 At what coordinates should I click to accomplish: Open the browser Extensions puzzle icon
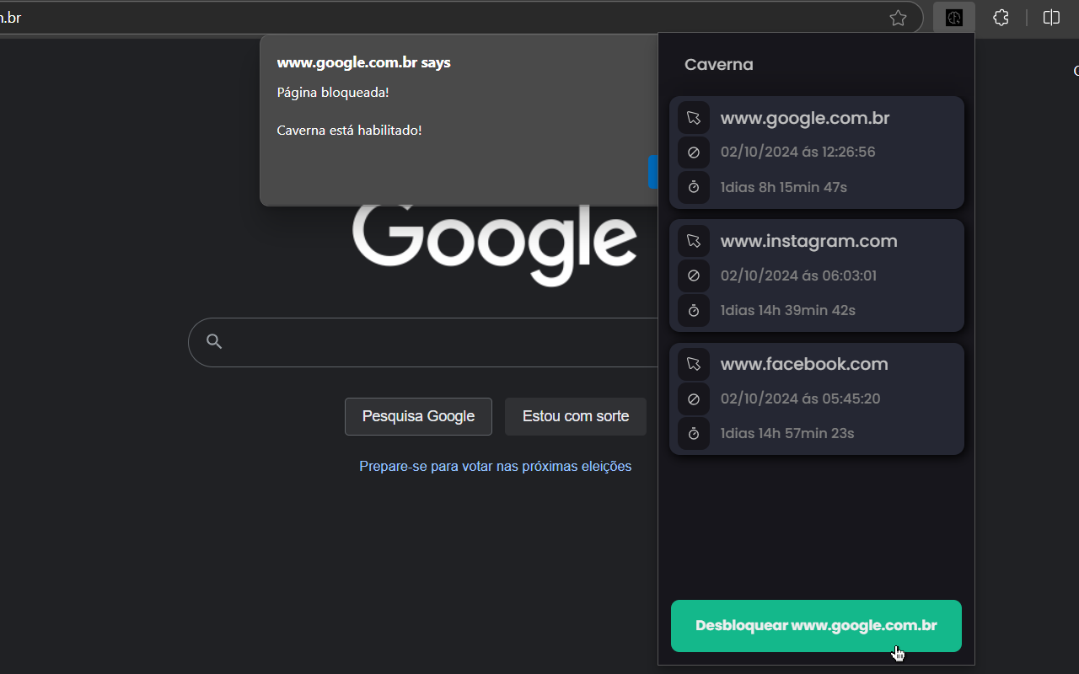click(x=1001, y=18)
